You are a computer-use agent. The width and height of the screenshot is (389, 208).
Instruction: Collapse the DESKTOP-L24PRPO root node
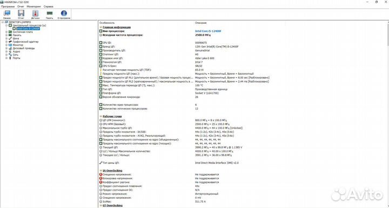point(3,22)
